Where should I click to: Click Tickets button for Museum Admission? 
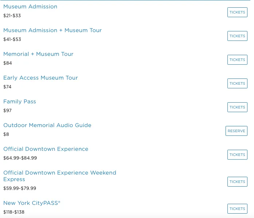(x=237, y=12)
